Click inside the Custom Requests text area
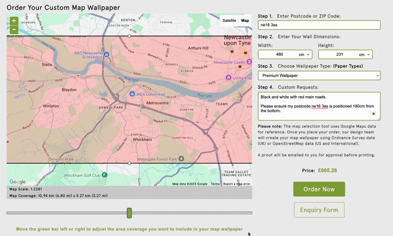The image size is (393, 236). [319, 106]
